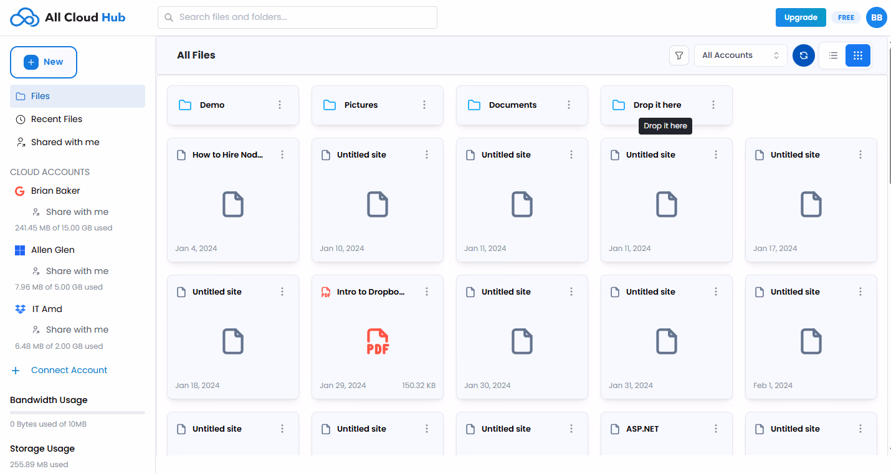Click the Bandwidth Usage progress bar
Image resolution: width=891 pixels, height=474 pixels.
[x=77, y=412]
